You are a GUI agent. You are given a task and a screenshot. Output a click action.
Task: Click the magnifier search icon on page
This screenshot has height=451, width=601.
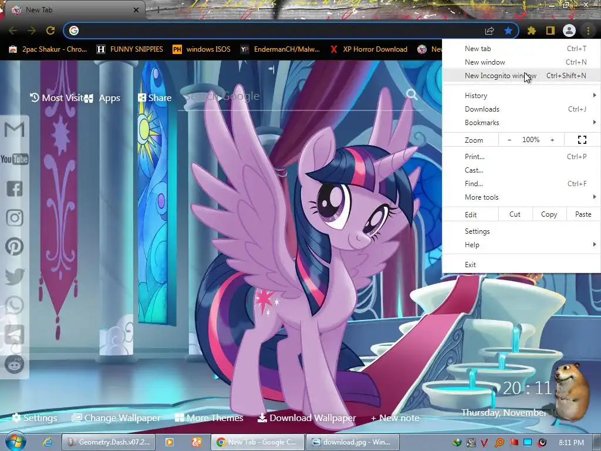[x=412, y=95]
